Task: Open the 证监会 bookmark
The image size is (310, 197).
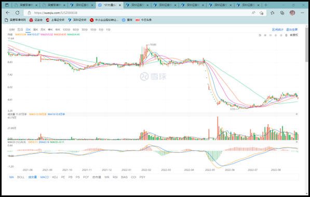Action: coord(36,20)
